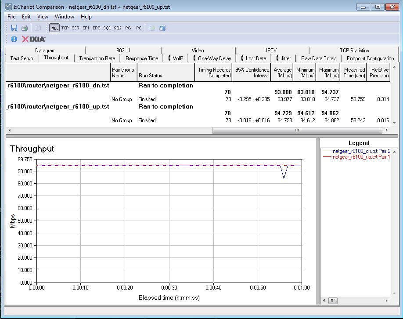The width and height of the screenshot is (403, 319).
Task: Select the netgear_r6100_dn.tst results row
Action: pyautogui.click(x=198, y=85)
